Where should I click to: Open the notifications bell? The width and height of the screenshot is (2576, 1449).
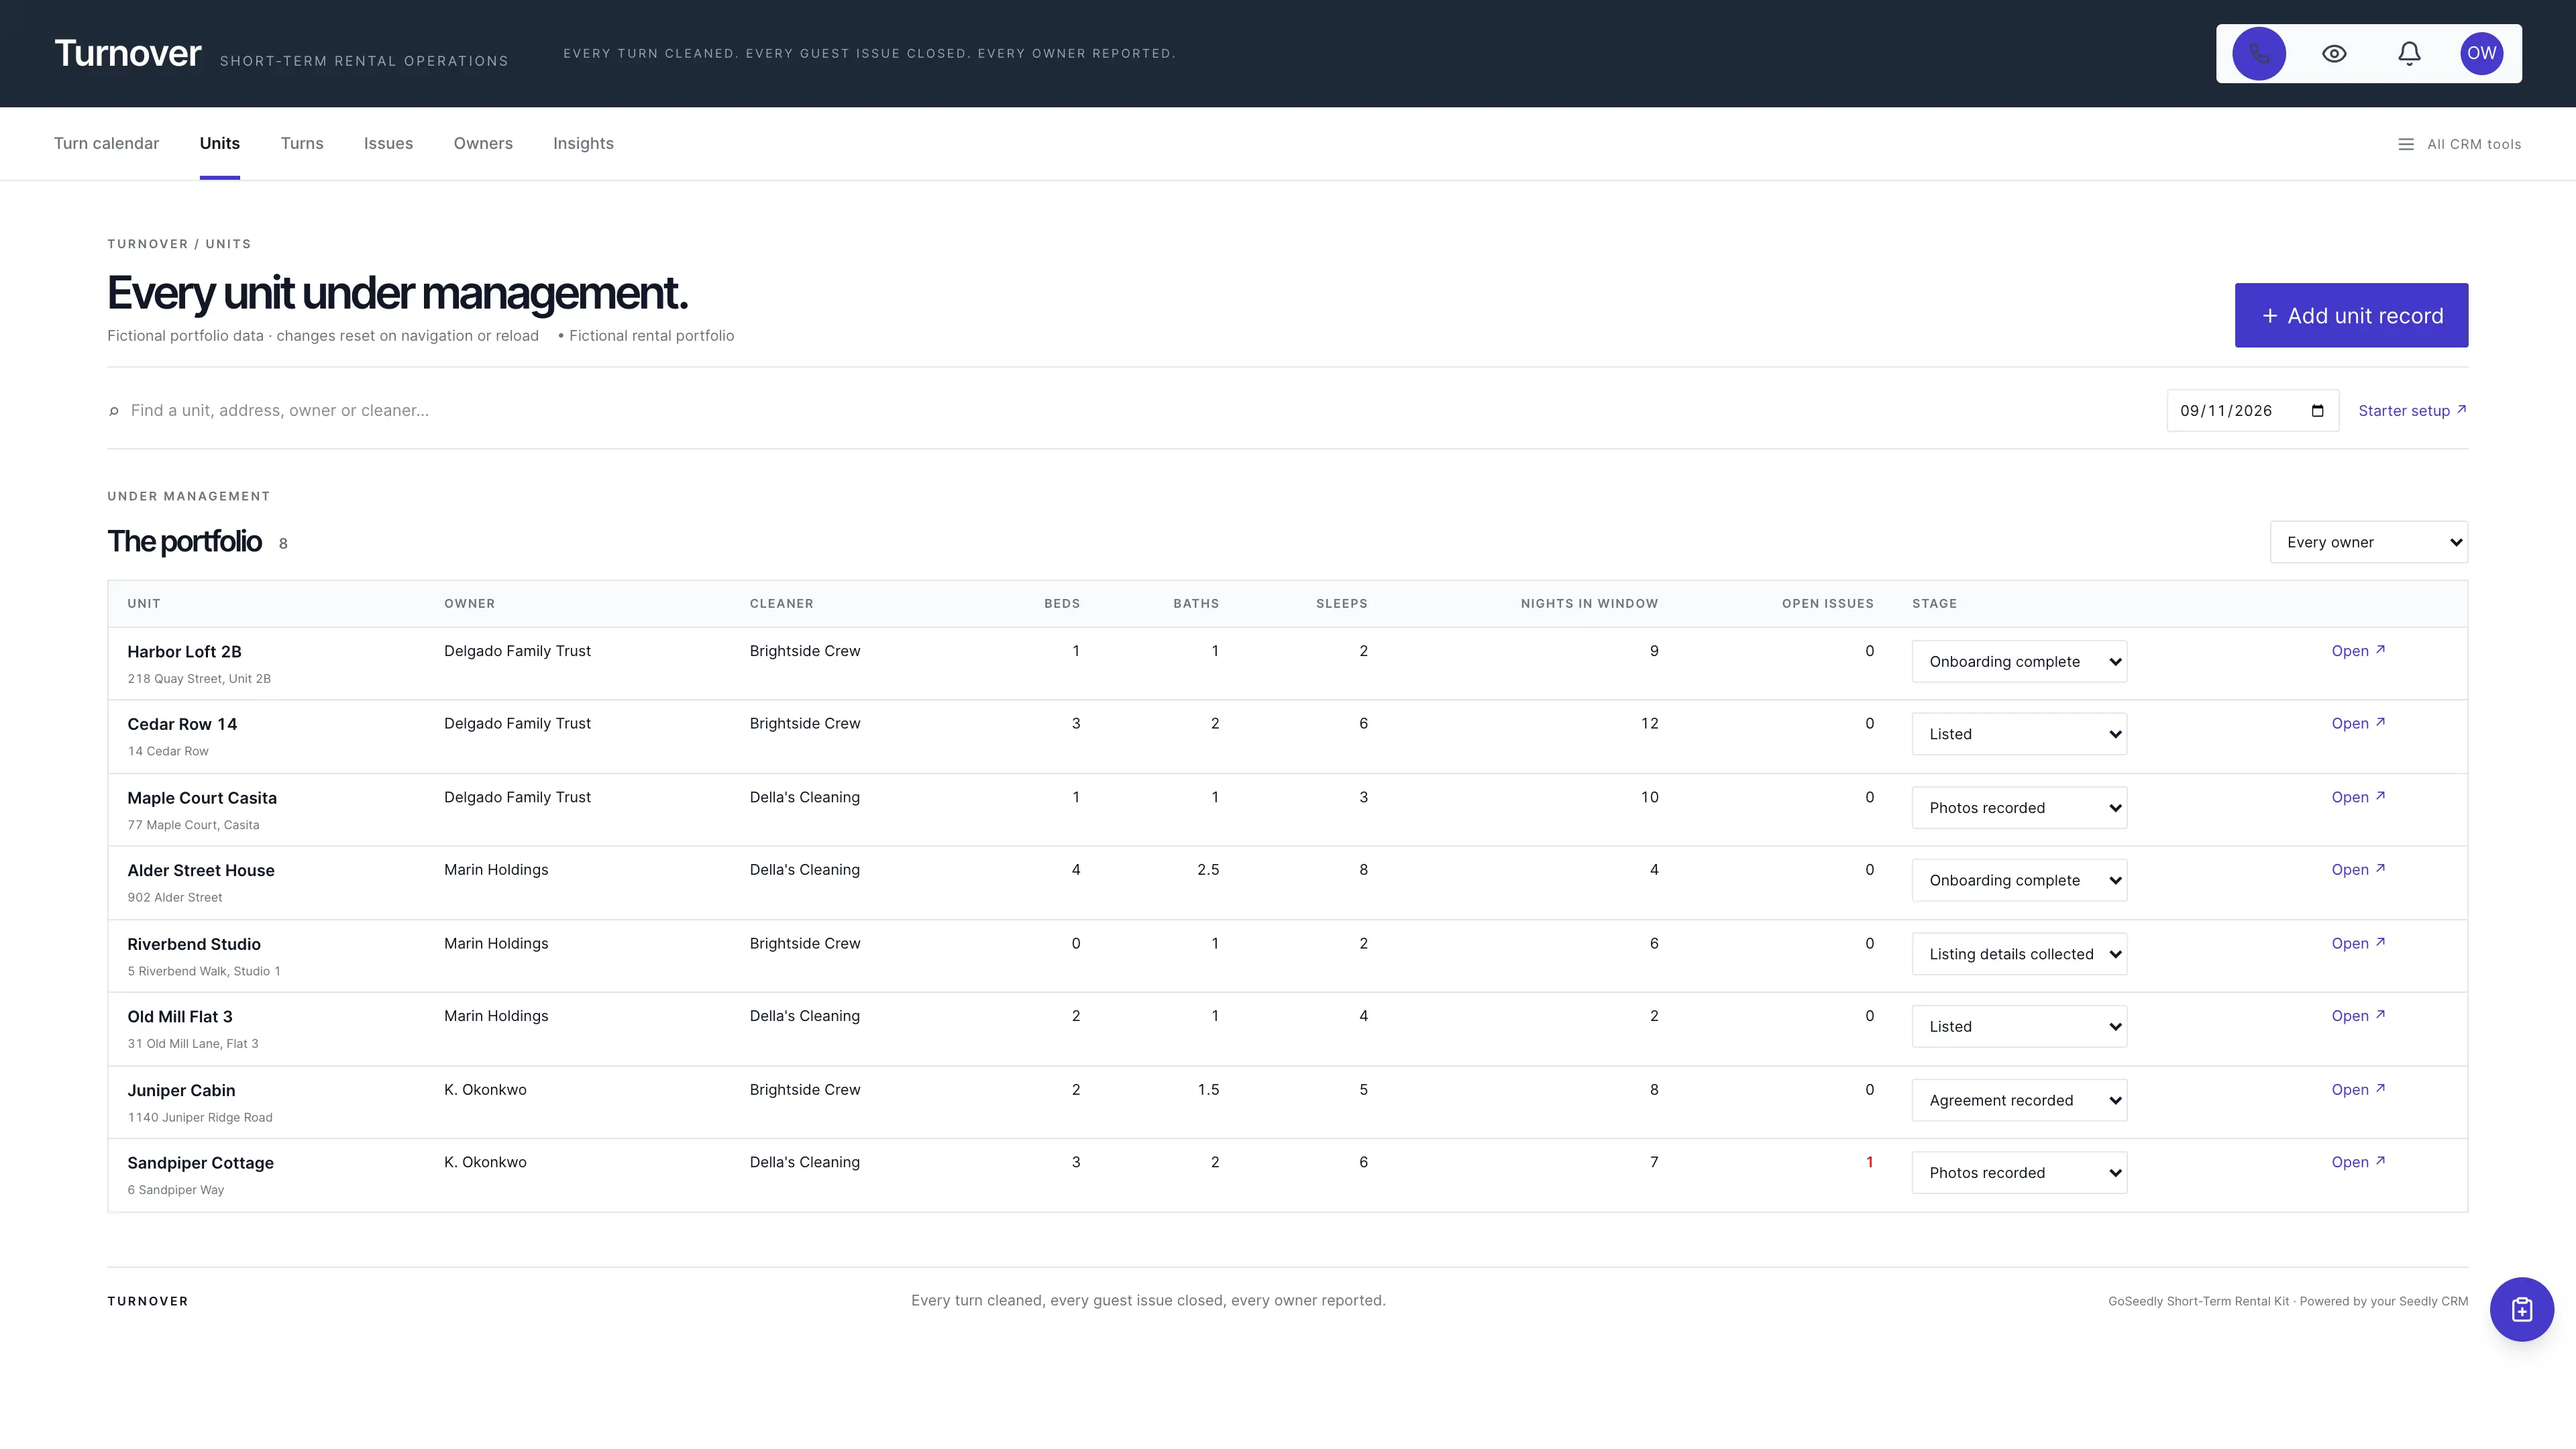coord(2409,54)
